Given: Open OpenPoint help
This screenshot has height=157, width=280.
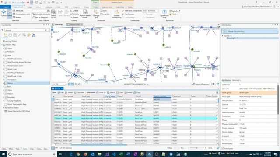Looking at the screenshot, I should [x=164, y=14].
